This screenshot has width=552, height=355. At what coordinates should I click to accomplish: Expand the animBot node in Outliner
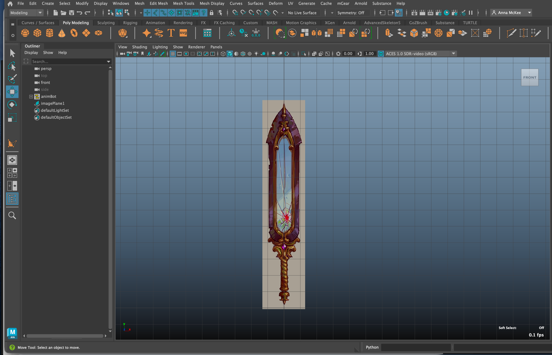[31, 96]
